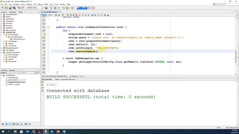Viewport: 239px width, 134px height.
Task: Run the project with green play icon
Action: (x=59, y=8)
